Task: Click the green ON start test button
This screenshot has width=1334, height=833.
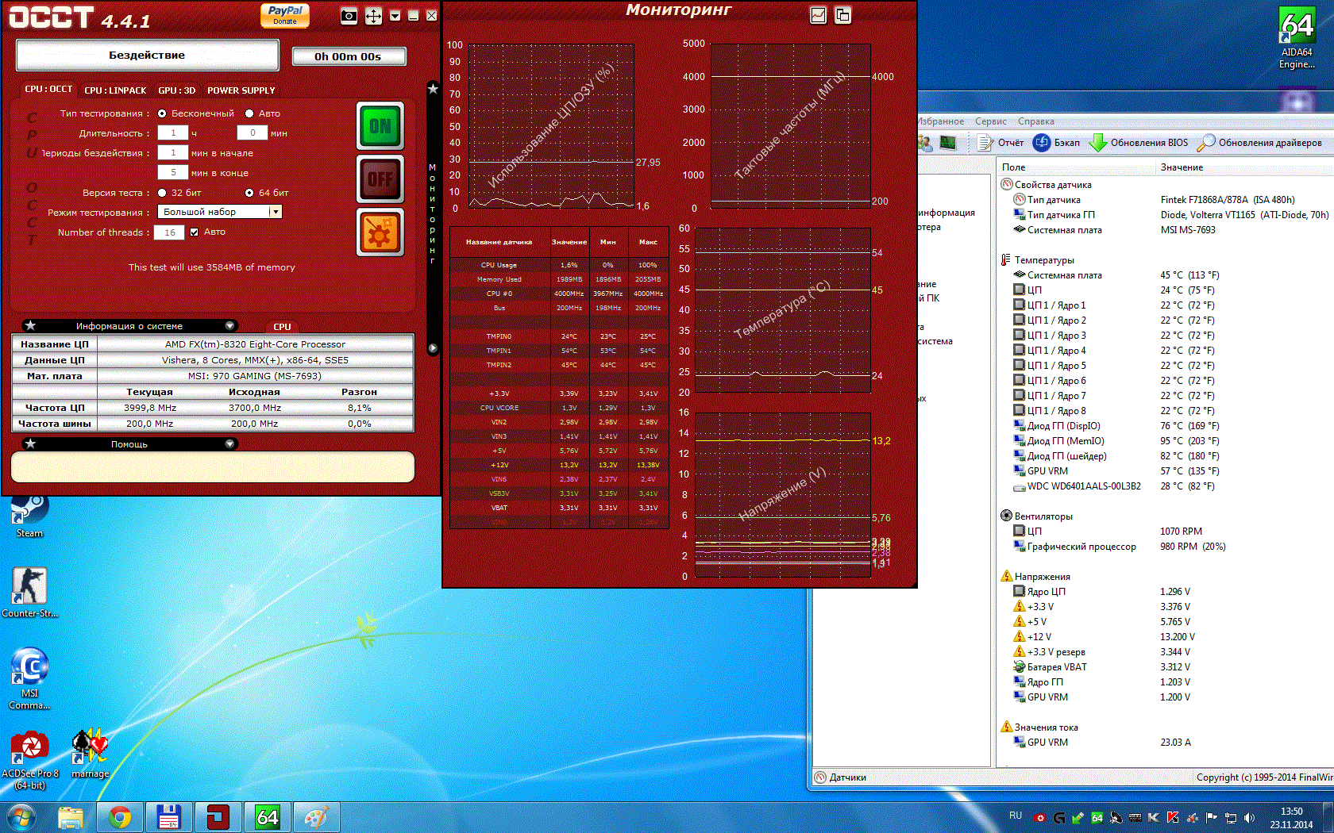Action: click(x=380, y=126)
